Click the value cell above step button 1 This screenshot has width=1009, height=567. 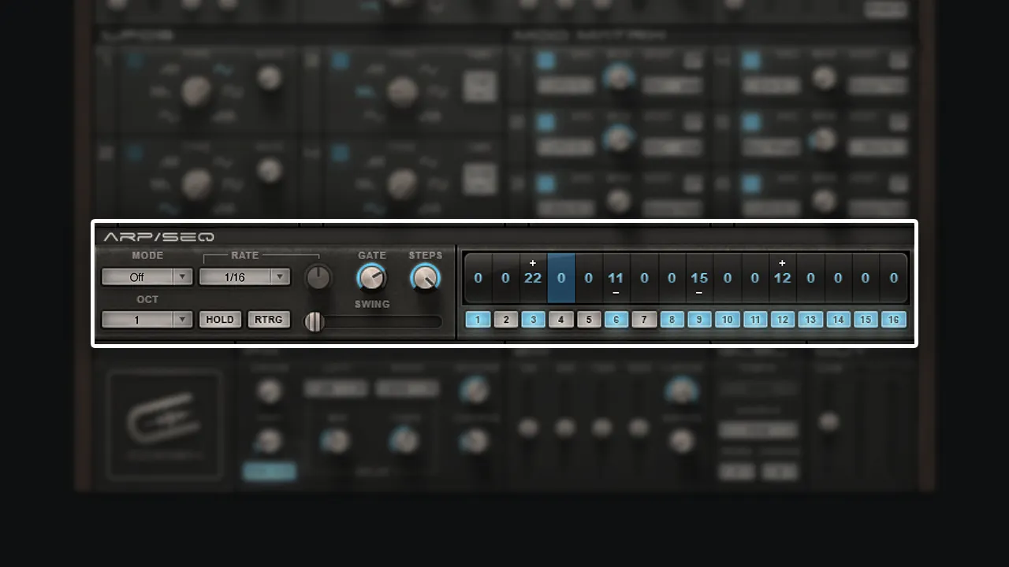point(478,278)
